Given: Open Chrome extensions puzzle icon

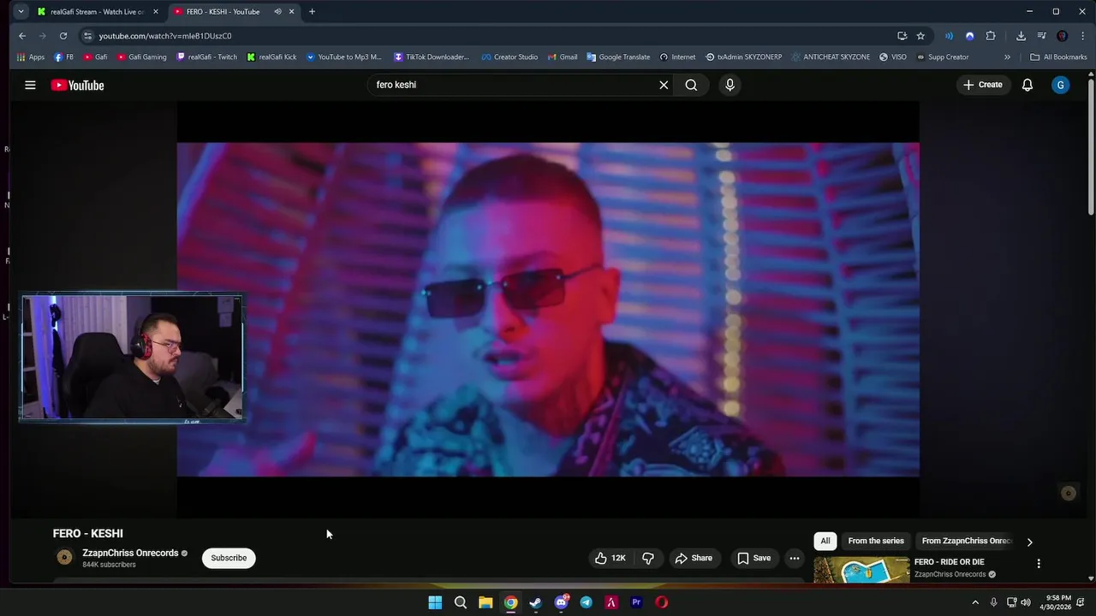Looking at the screenshot, I should [x=991, y=36].
